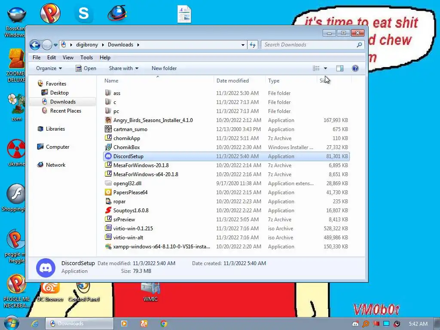440x330 pixels.
Task: Click the Downloads taskbar button
Action: (x=79, y=324)
